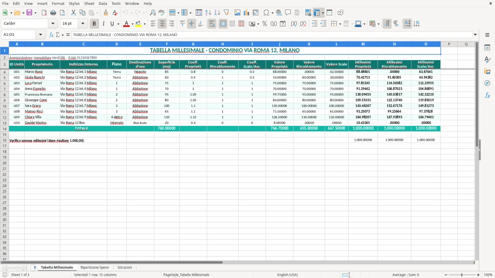The image size is (495, 278).
Task: Open the borders dropdown arrow
Action: tap(339, 24)
